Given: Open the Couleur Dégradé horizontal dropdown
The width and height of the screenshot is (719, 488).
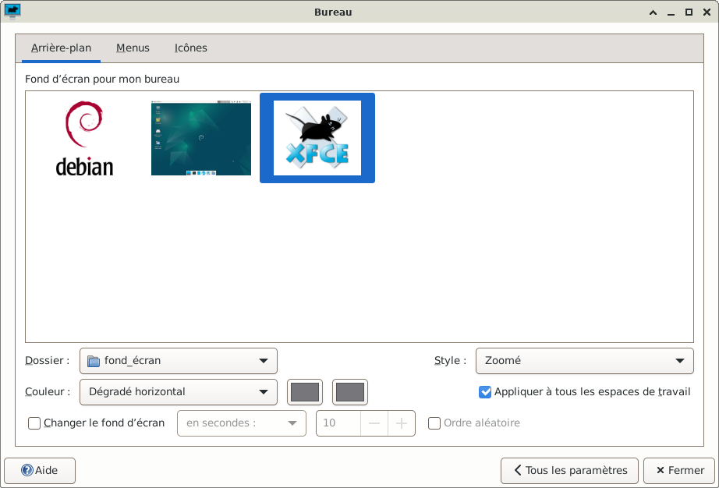Looking at the screenshot, I should (179, 392).
